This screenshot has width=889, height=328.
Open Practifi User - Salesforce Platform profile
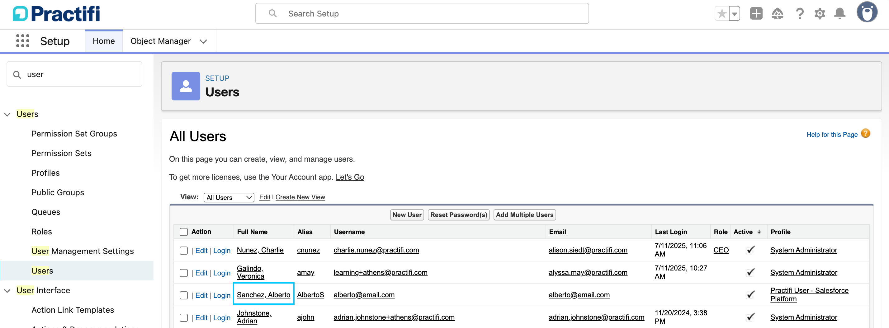[x=809, y=295]
